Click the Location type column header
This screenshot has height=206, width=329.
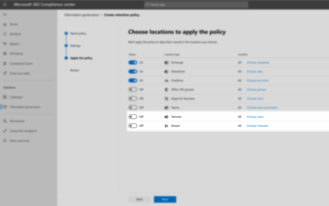tap(172, 54)
